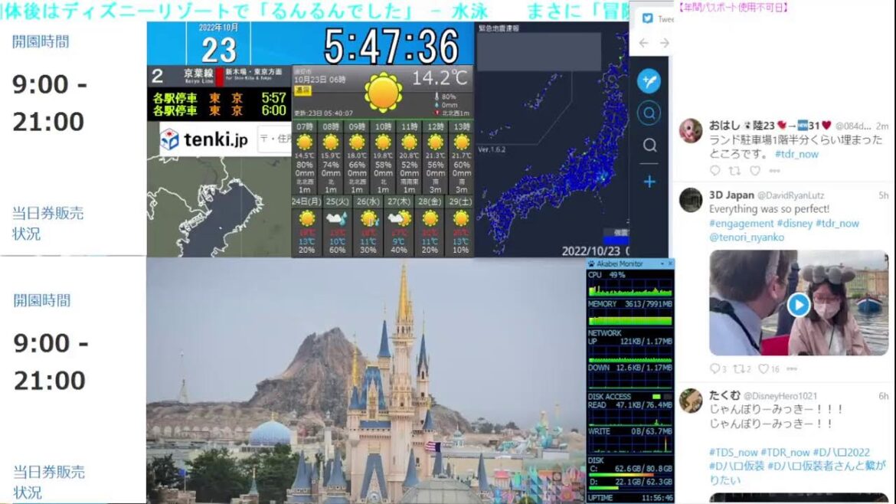The image size is (896, 504).
Task: Select the highlighted search icon in the TweetDeck sidebar
Action: pyautogui.click(x=649, y=110)
